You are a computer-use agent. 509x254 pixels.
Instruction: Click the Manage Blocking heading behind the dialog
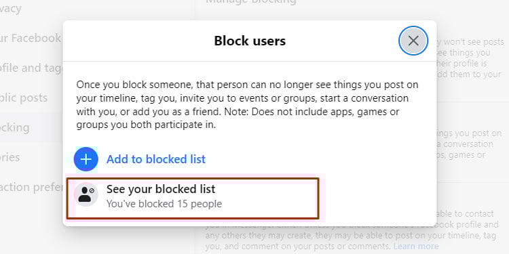(x=251, y=1)
